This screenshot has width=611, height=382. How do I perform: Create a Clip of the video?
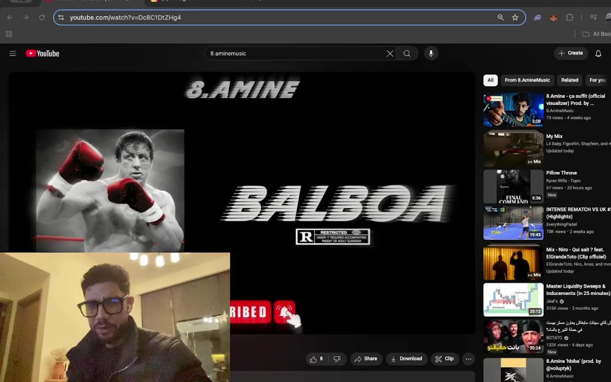444,359
